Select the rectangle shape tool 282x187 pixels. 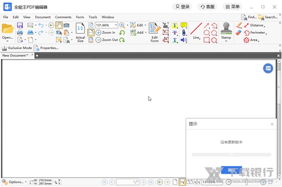tap(207, 40)
